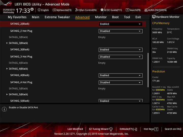This screenshot has width=183, height=137.
Task: Select the Advanced tab
Action: (x=82, y=17)
